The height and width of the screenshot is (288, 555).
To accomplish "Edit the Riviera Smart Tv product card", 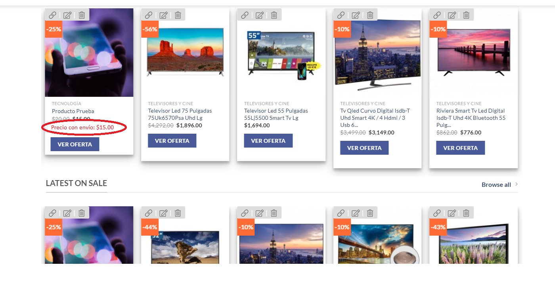I will (452, 15).
